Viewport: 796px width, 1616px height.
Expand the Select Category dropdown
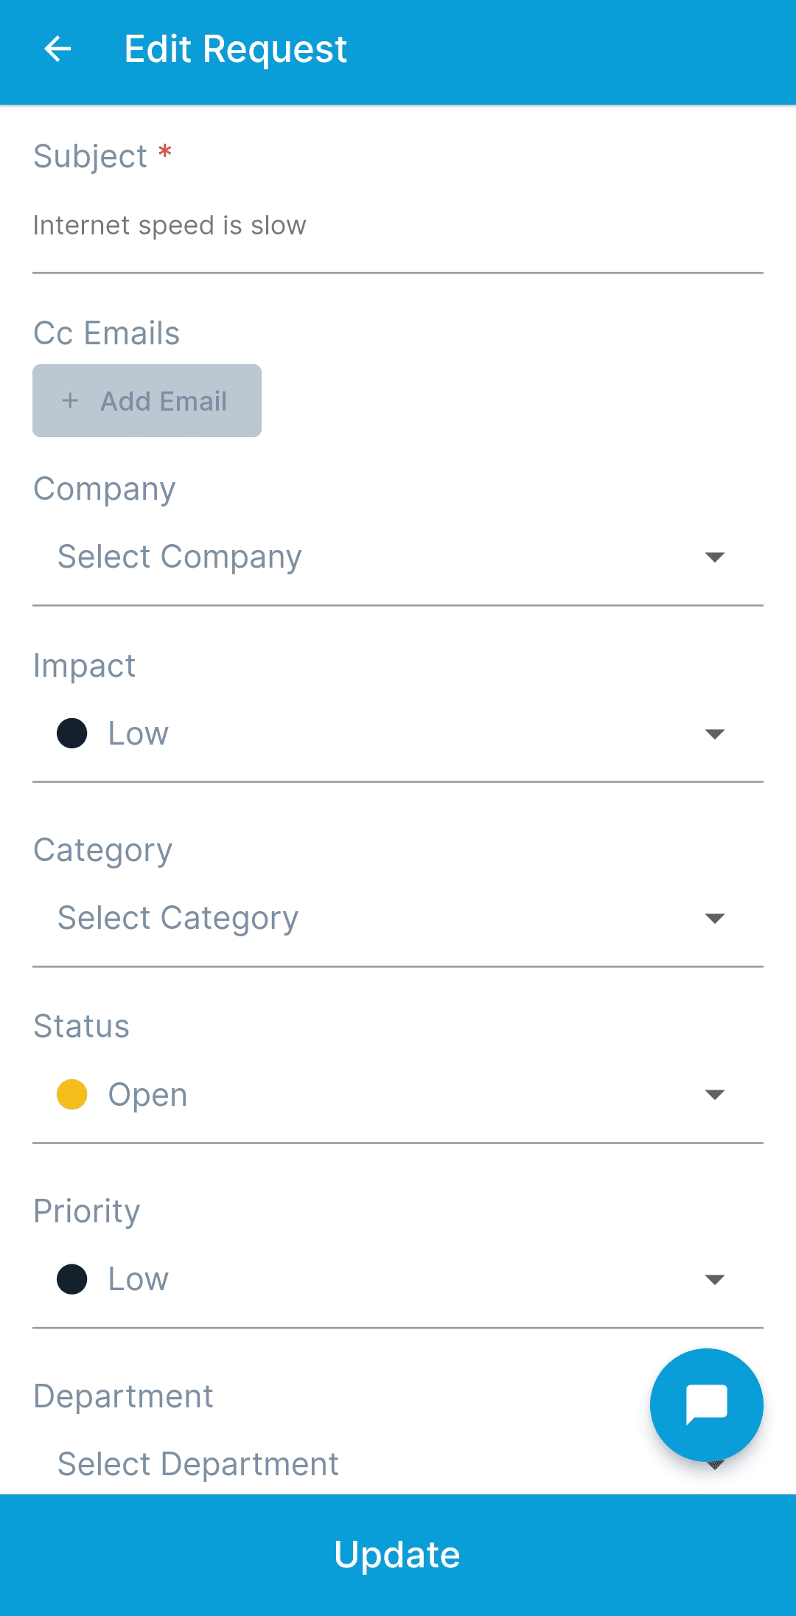(x=714, y=918)
